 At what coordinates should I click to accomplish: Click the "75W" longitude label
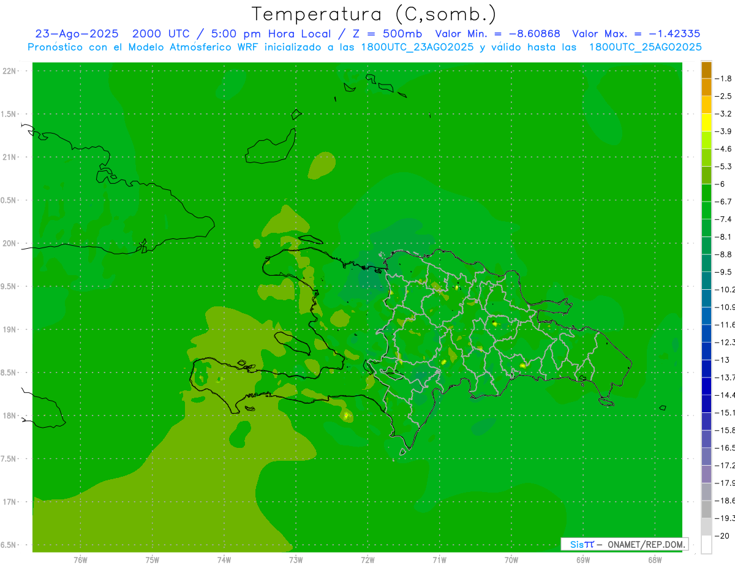coord(153,560)
